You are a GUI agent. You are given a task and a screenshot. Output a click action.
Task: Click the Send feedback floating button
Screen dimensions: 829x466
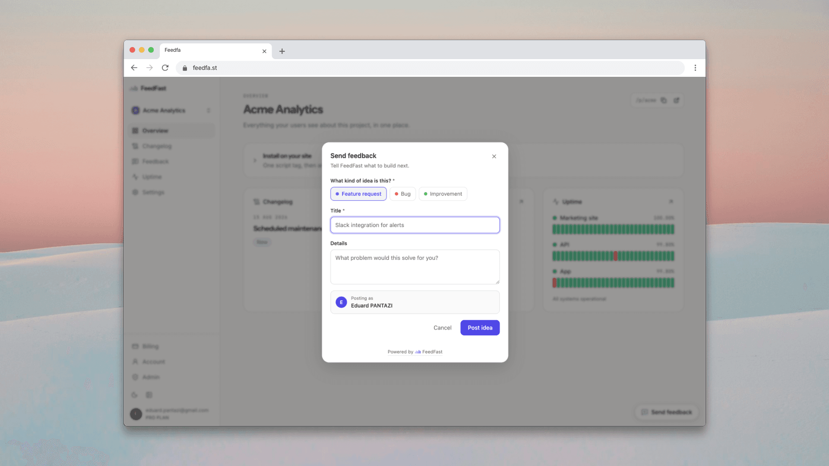(667, 412)
